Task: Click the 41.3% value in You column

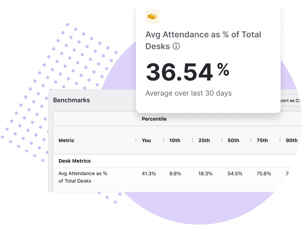Action: [149, 174]
